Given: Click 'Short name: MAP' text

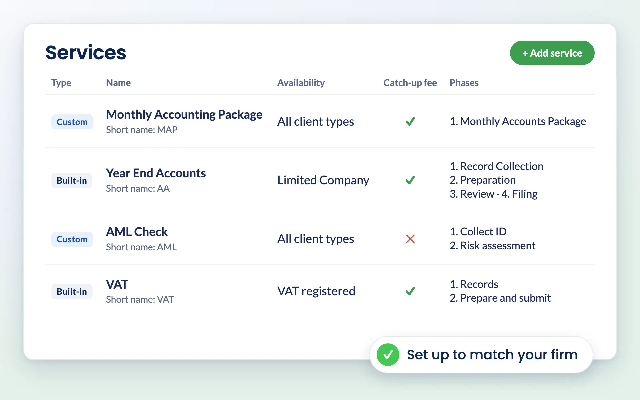Looking at the screenshot, I should point(142,130).
